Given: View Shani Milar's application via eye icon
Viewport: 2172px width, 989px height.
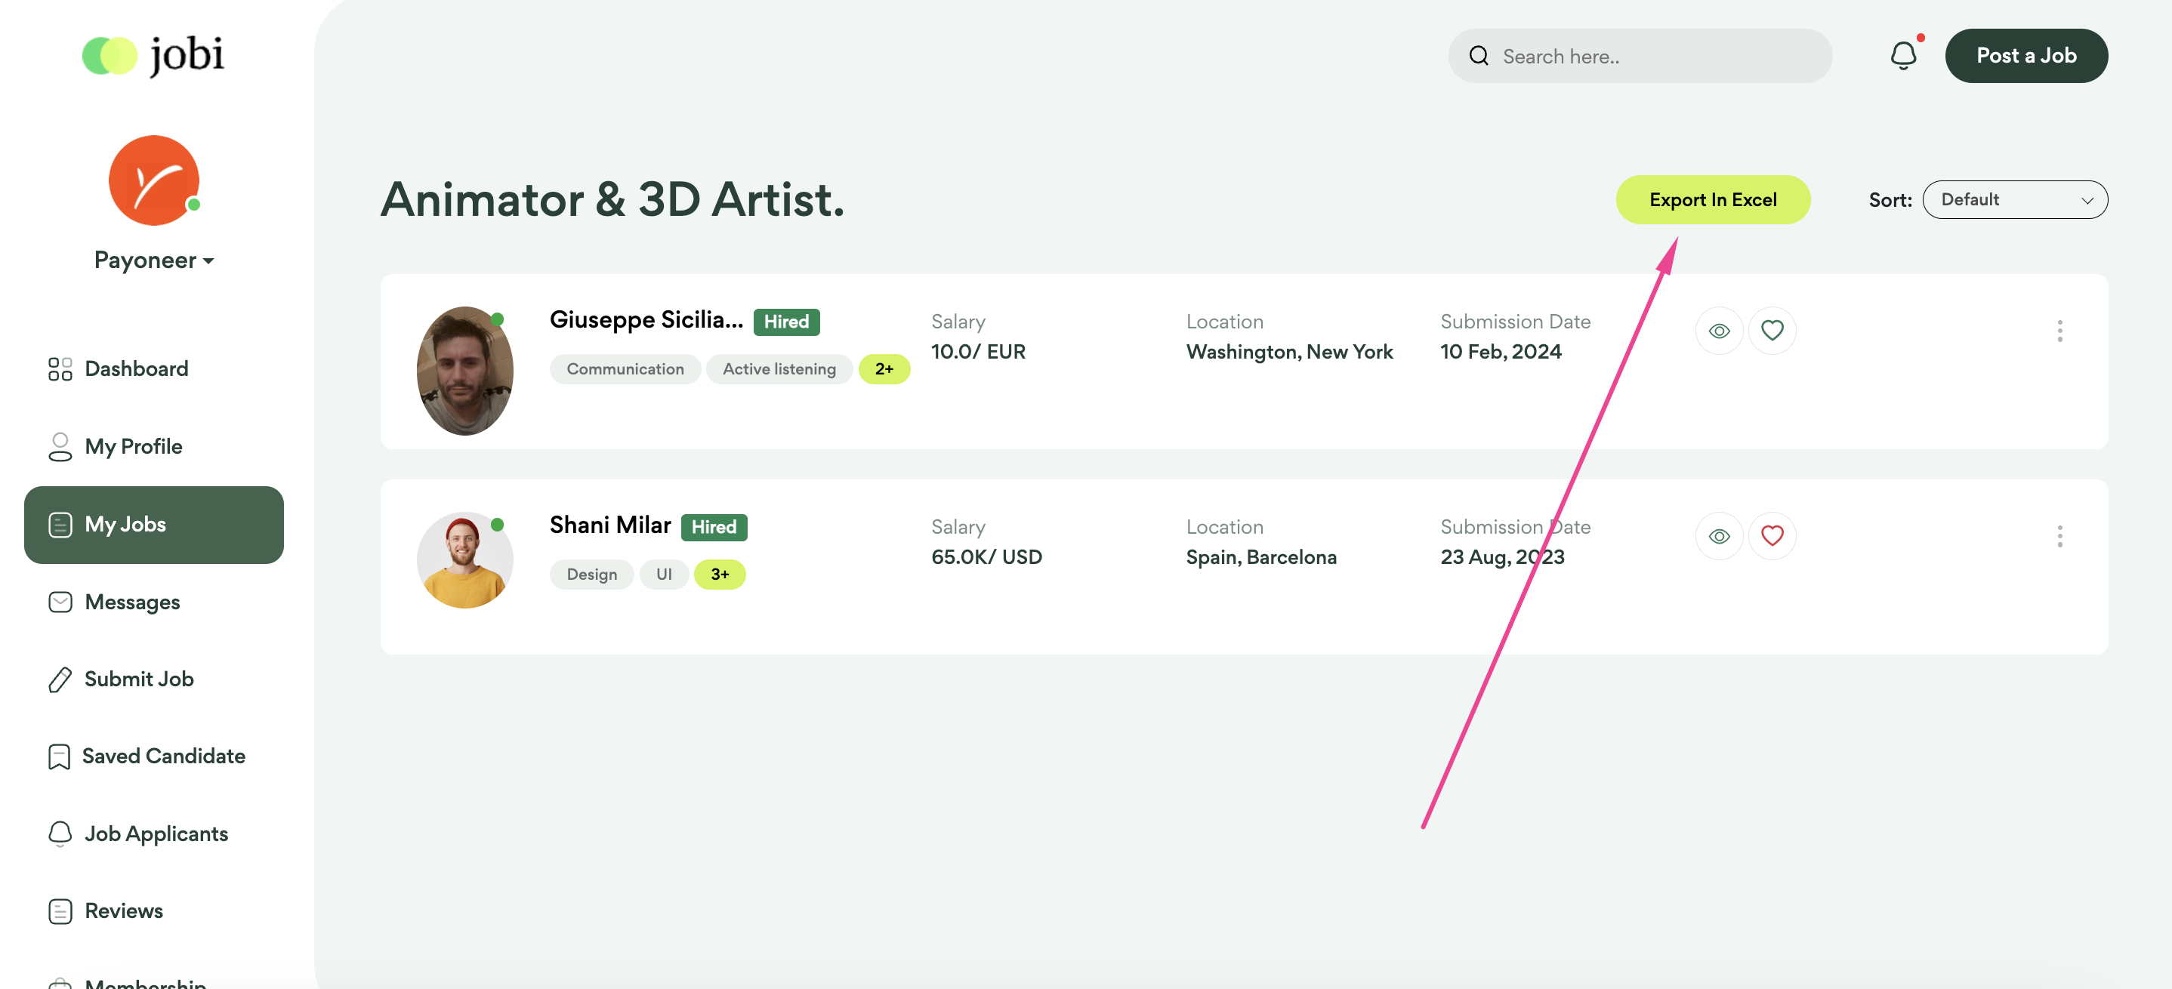Looking at the screenshot, I should (x=1719, y=536).
